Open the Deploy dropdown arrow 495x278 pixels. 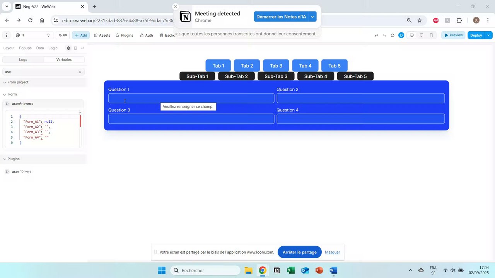[489, 35]
